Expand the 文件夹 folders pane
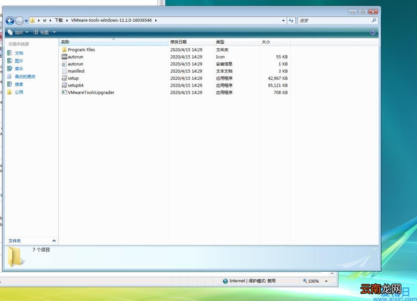 54,241
